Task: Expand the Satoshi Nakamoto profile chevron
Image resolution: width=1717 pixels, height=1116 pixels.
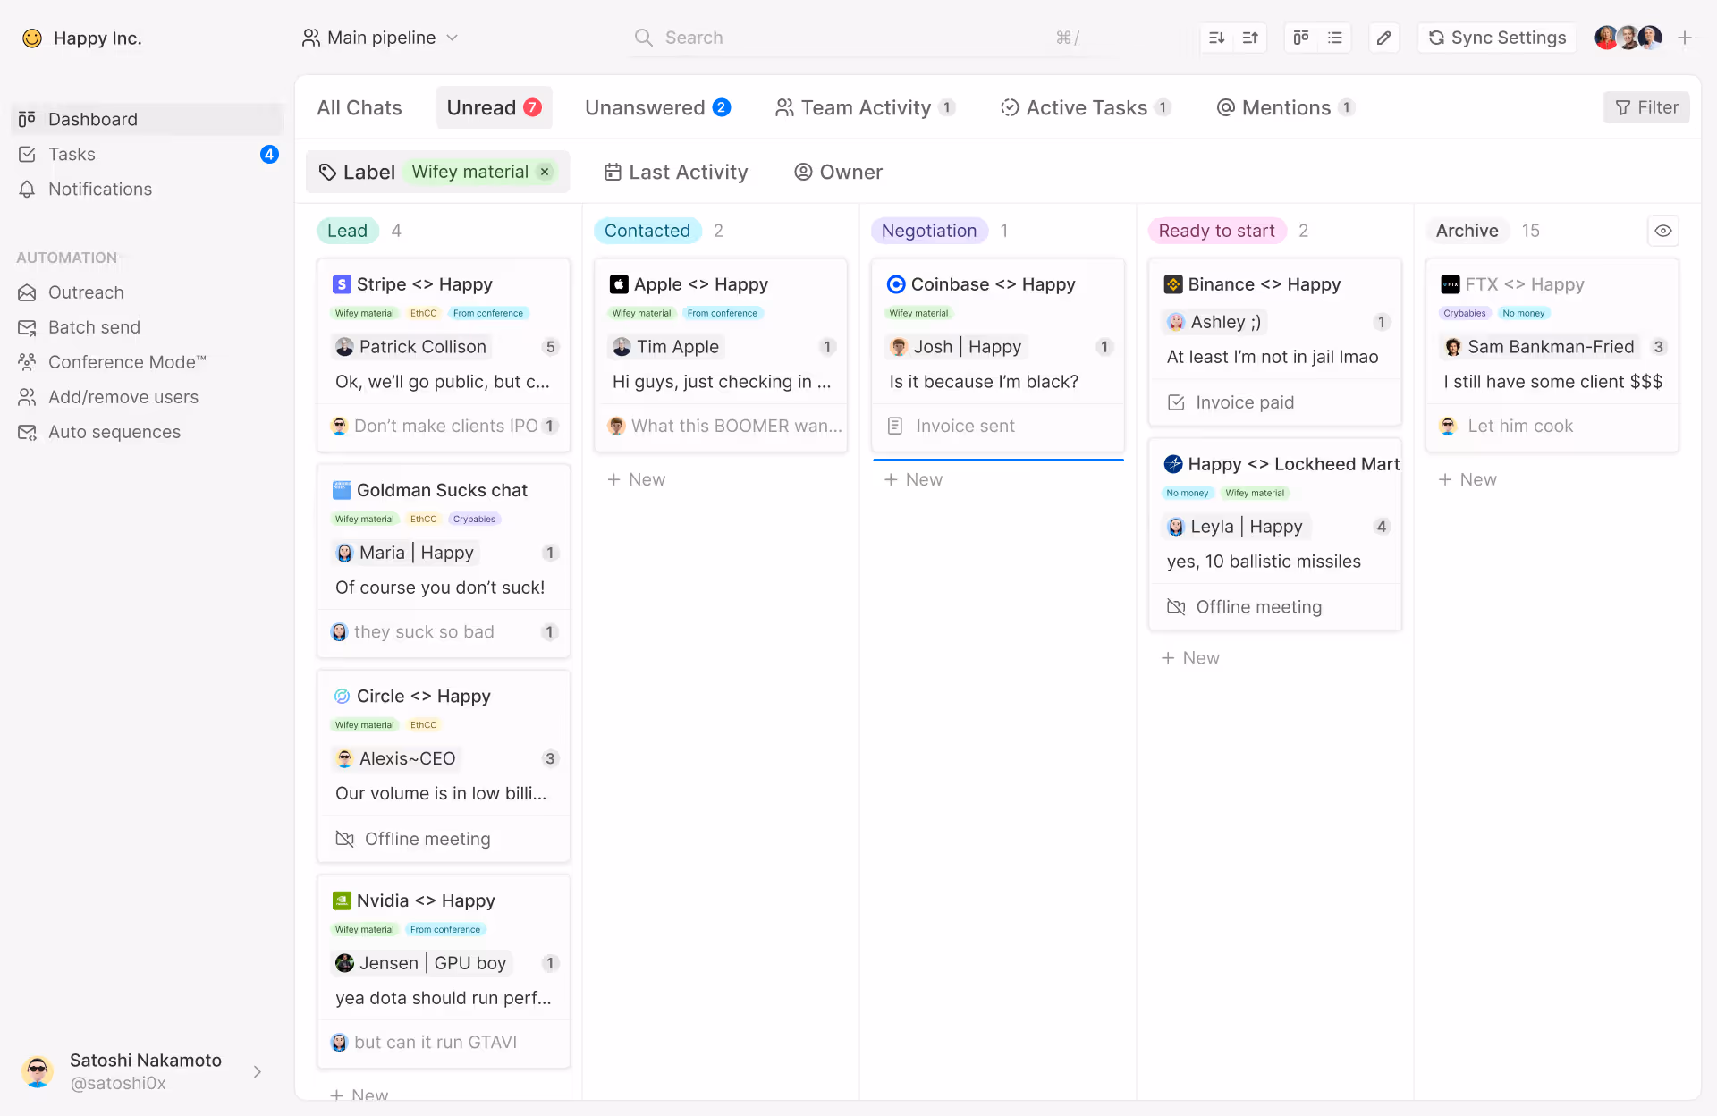Action: pos(258,1071)
